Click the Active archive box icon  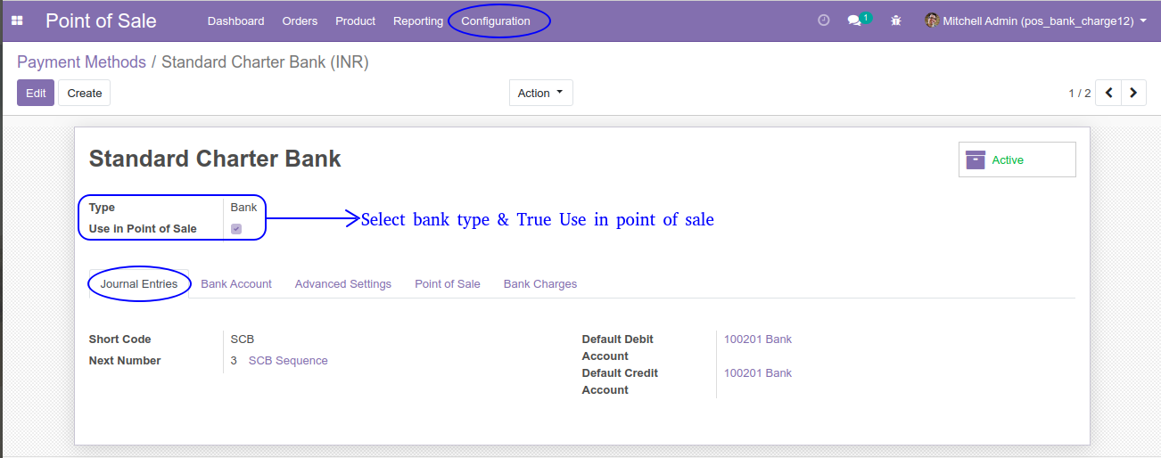pyautogui.click(x=976, y=159)
